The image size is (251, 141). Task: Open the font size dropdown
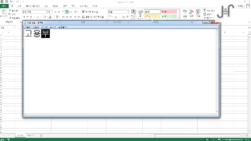click(52, 12)
